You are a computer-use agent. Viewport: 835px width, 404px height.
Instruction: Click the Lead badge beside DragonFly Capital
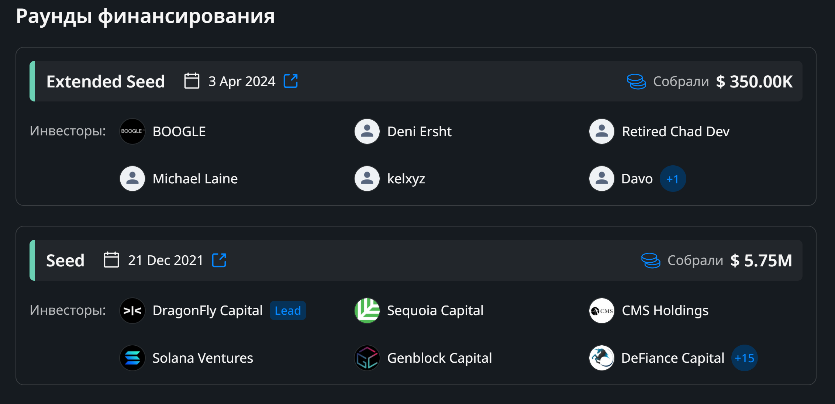pyautogui.click(x=288, y=311)
